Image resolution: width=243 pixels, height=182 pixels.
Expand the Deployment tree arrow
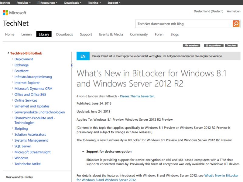pyautogui.click(x=12, y=59)
